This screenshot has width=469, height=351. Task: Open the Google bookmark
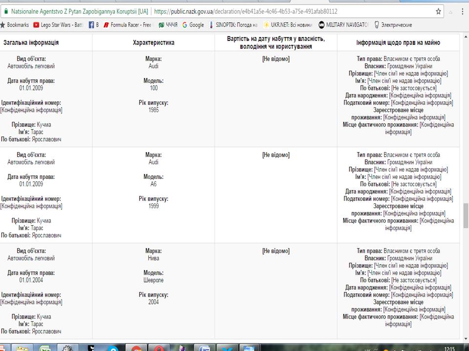pos(193,25)
